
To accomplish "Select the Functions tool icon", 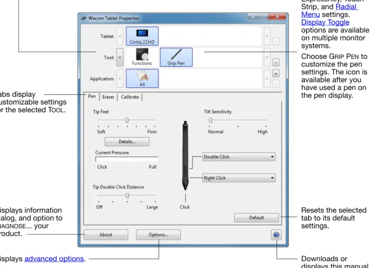I will pos(142,57).
